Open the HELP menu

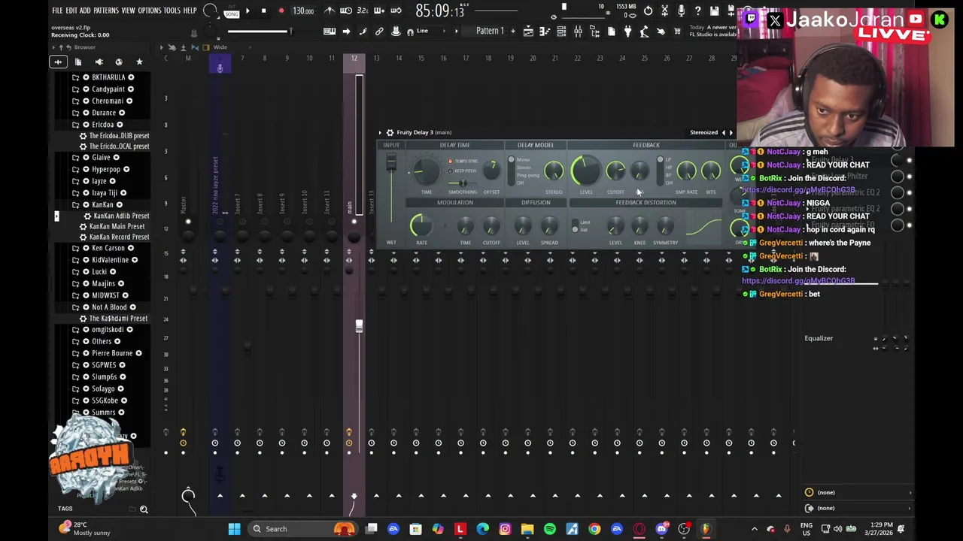(x=190, y=11)
